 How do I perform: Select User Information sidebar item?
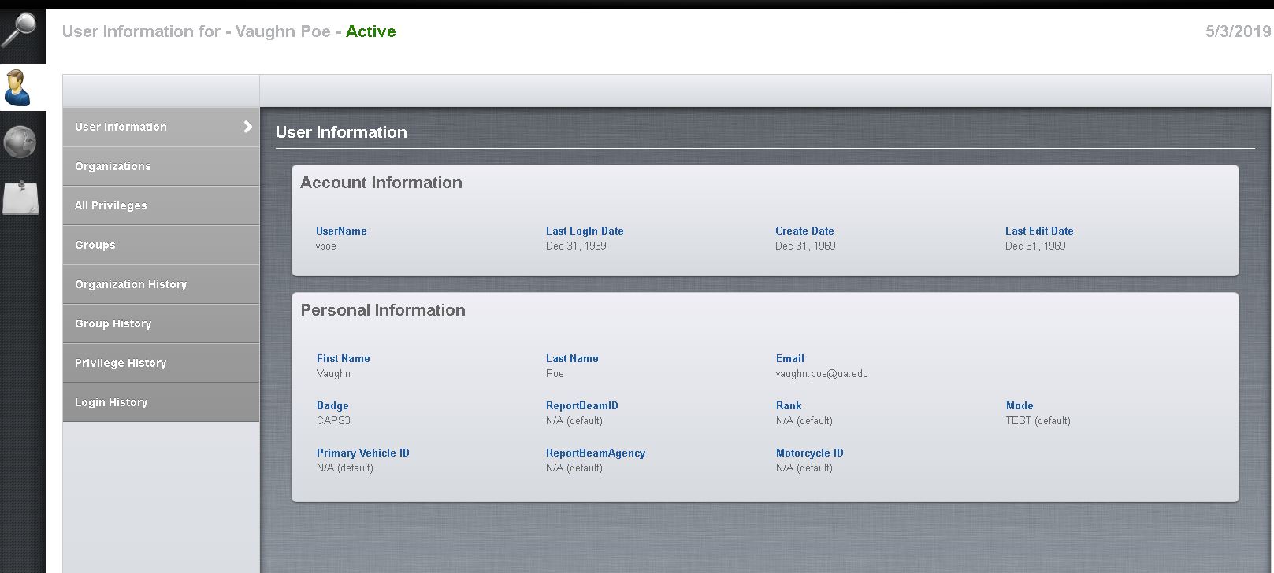coord(121,127)
